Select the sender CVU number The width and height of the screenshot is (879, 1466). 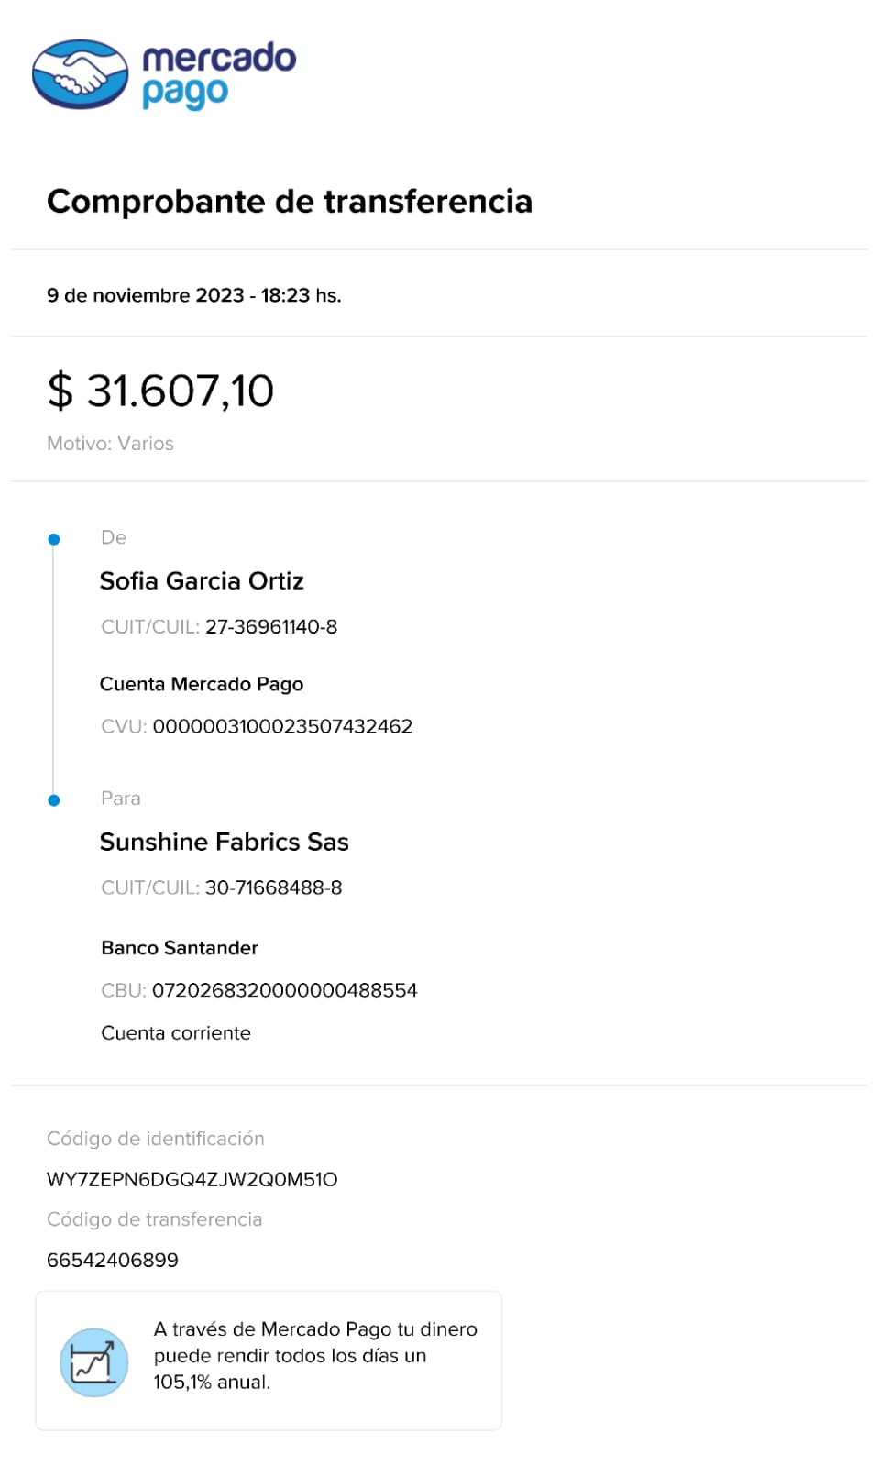pyautogui.click(x=282, y=726)
